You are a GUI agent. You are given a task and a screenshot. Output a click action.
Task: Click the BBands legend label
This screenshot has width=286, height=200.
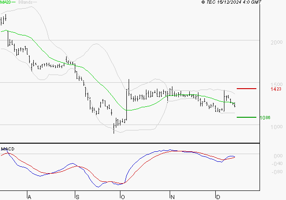point(26,2)
